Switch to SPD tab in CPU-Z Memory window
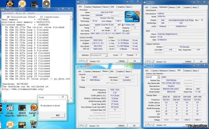 pos(112,72)
